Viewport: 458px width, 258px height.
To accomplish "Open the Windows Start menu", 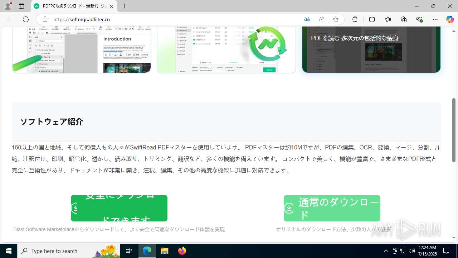I will pyautogui.click(x=9, y=251).
